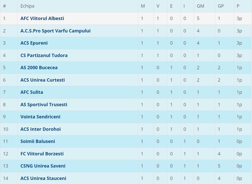Click A.C.S.Pro Sport Varfu Campului link

[55, 31]
